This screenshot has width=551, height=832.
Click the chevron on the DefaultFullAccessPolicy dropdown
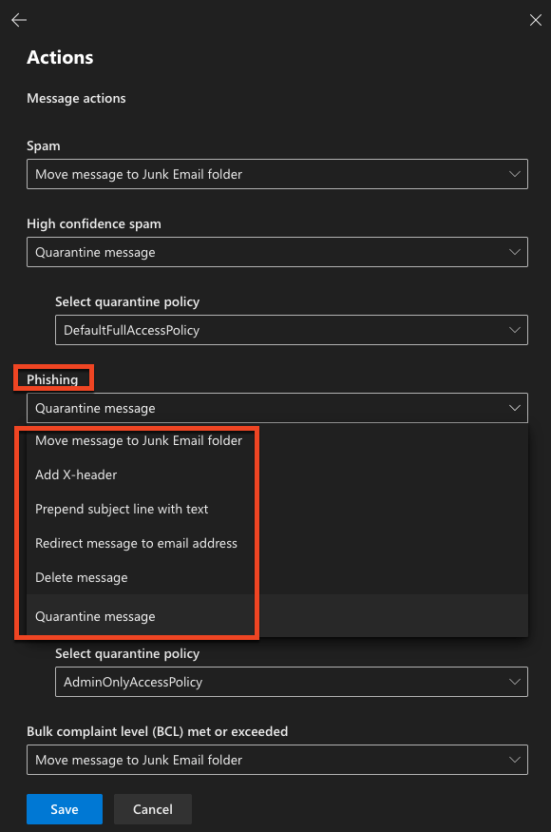click(516, 329)
